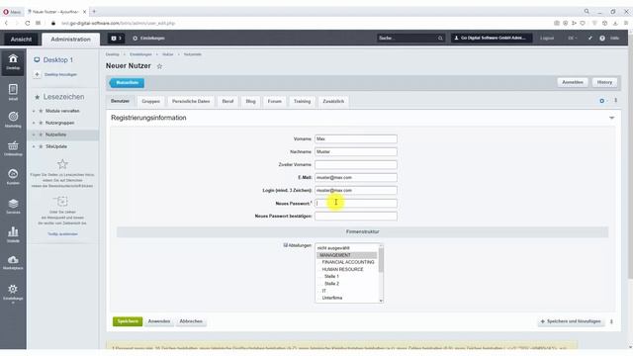The width and height of the screenshot is (633, 356).
Task: Open the Kunden section in sidebar
Action: (x=13, y=177)
